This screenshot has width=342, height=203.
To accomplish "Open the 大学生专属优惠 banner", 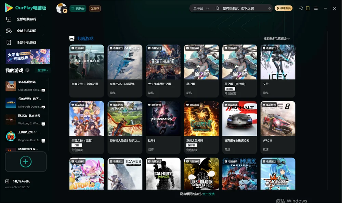I will 28,57.
